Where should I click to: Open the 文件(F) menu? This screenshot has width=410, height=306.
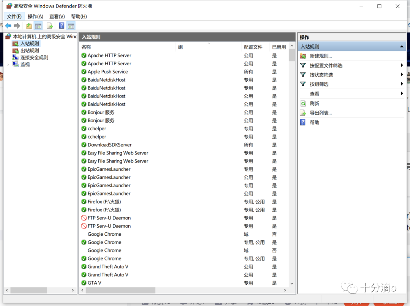14,16
